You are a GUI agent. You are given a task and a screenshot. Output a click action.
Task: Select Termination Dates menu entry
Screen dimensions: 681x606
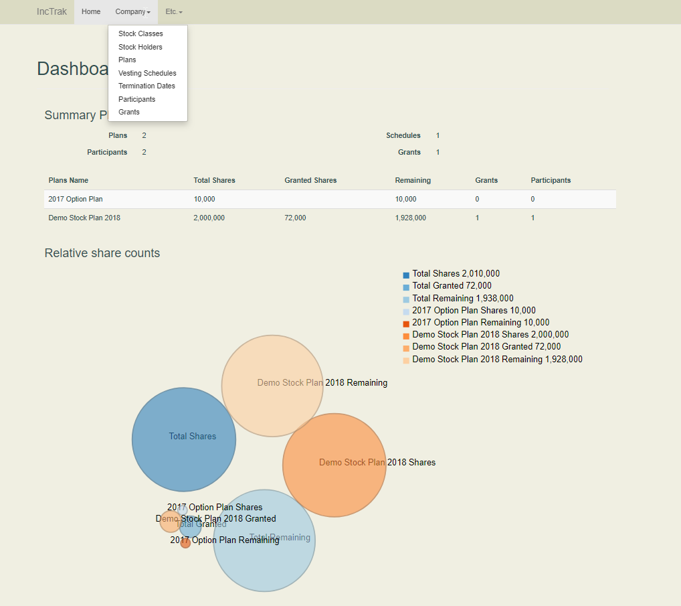pos(147,86)
